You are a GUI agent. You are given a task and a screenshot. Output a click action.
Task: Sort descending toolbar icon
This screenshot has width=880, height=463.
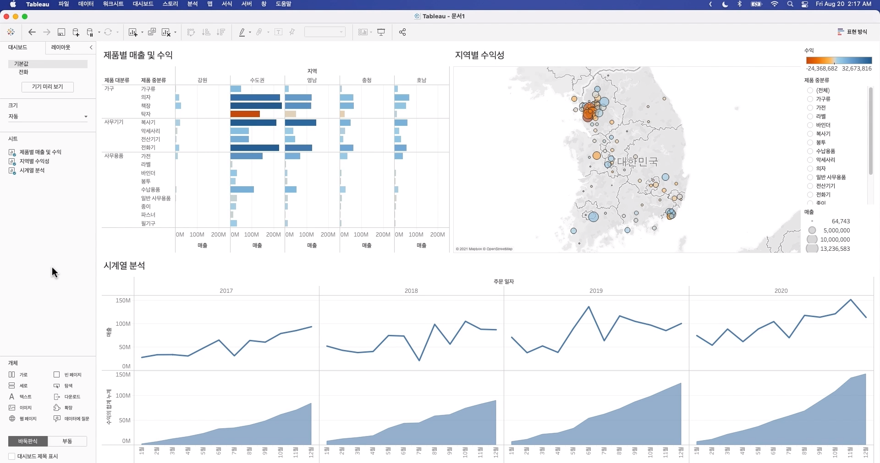[221, 32]
